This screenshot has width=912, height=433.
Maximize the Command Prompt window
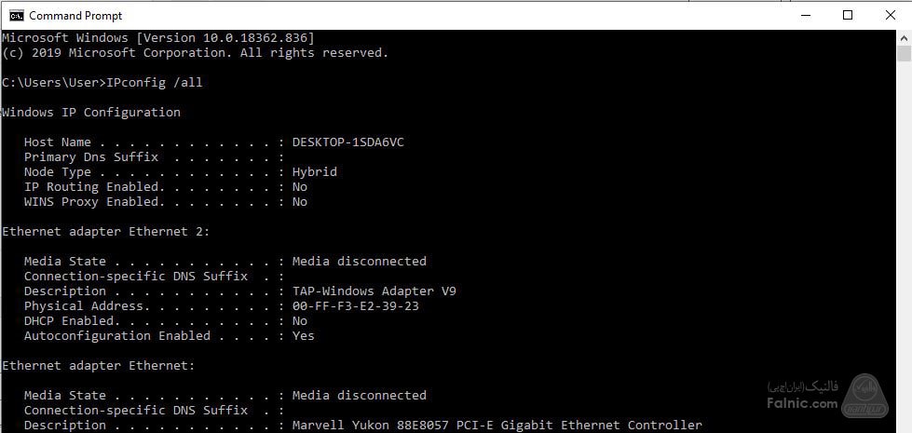pyautogui.click(x=847, y=15)
